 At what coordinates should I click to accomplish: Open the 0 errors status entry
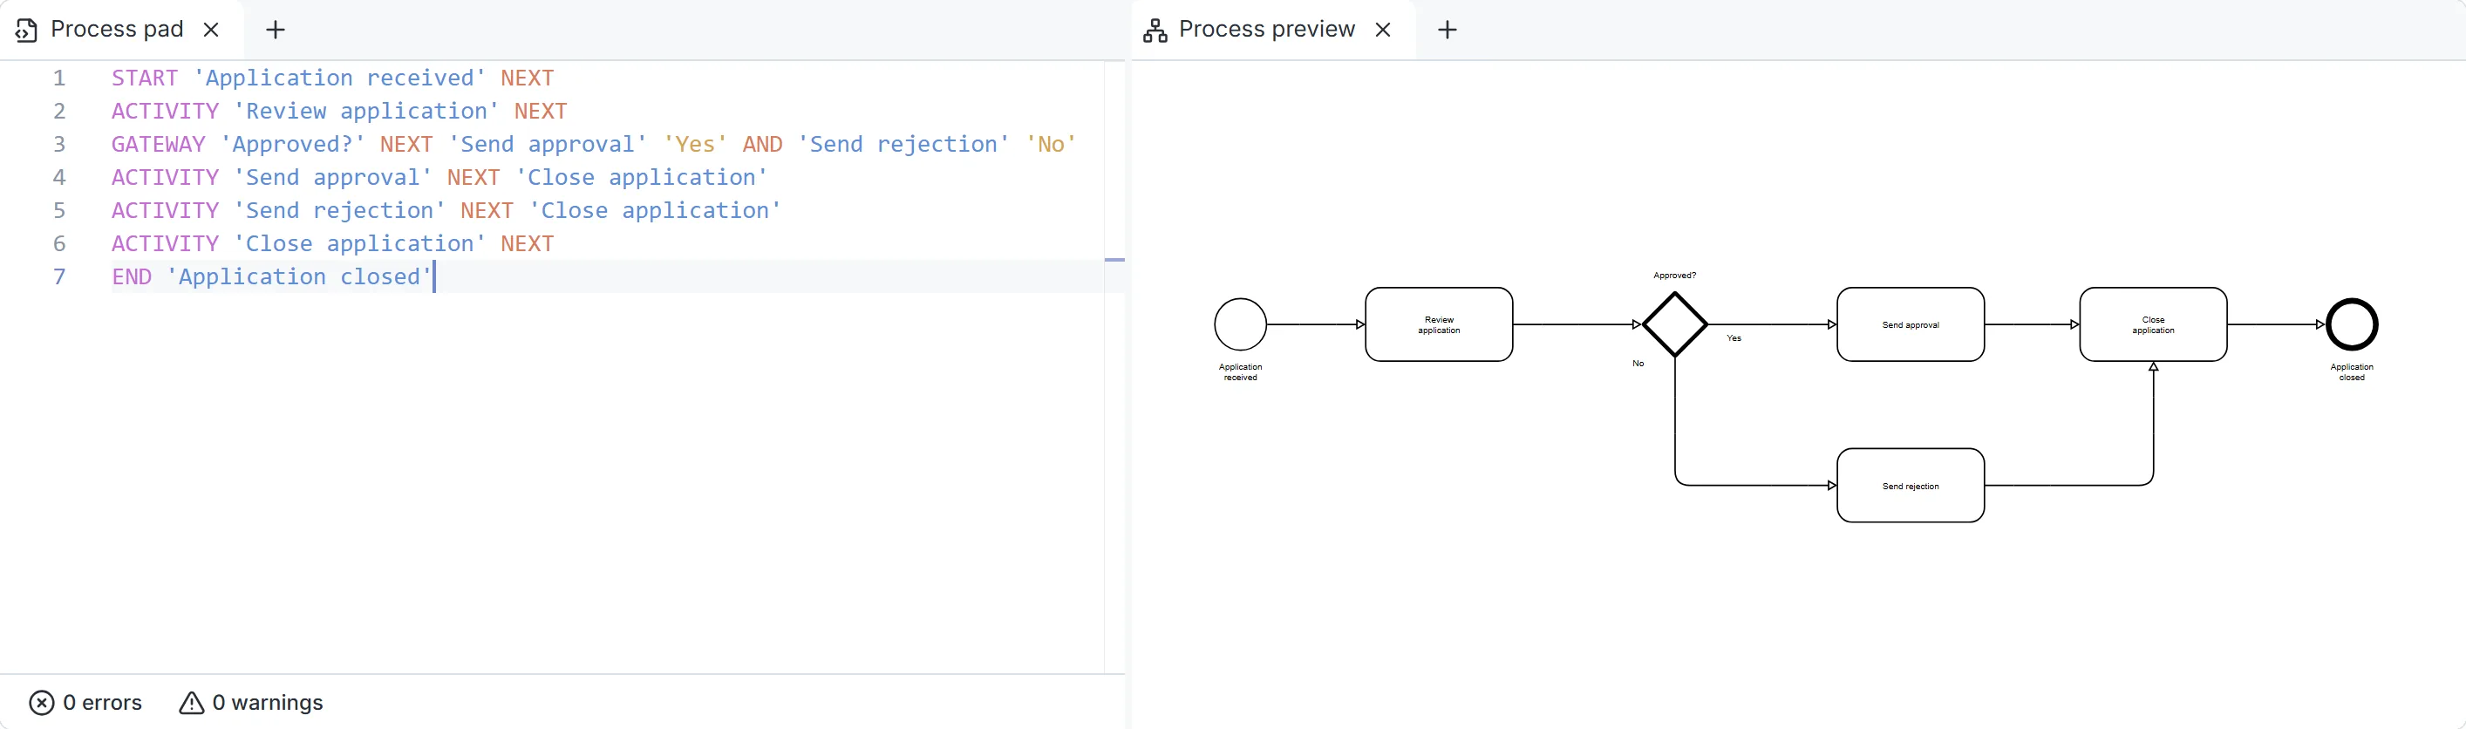[86, 703]
